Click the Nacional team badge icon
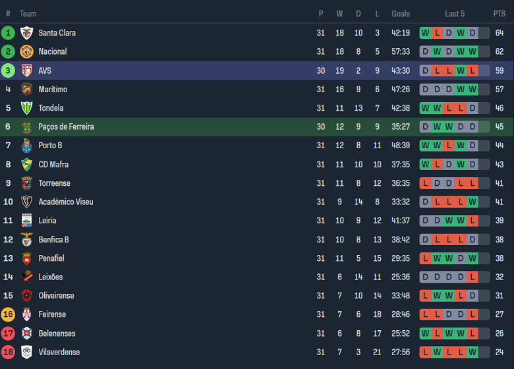 [26, 51]
